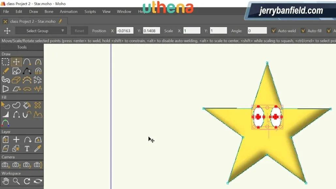Screen dimensions: 336x189
Task: Select the Eraser tool
Action: [16, 80]
